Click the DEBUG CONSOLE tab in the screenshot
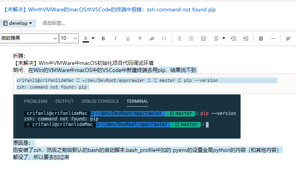296x172 pixels. pos(100,101)
